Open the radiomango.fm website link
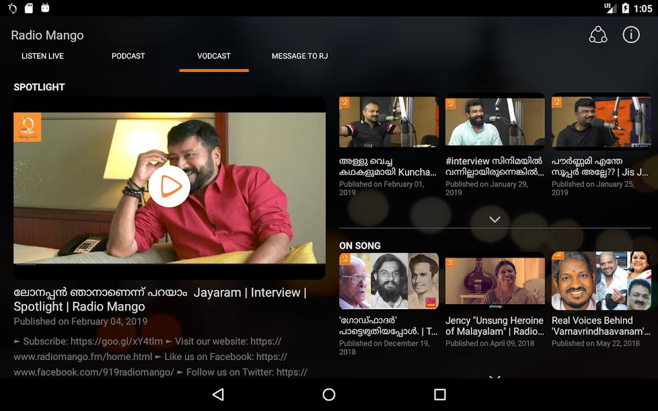This screenshot has width=658, height=411. (x=83, y=356)
